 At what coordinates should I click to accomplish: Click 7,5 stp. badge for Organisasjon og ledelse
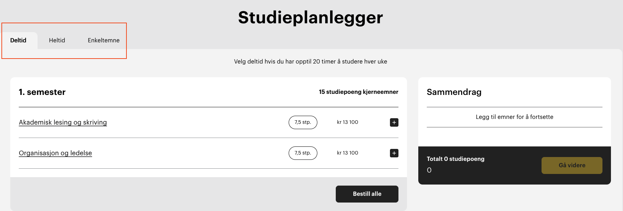point(303,153)
